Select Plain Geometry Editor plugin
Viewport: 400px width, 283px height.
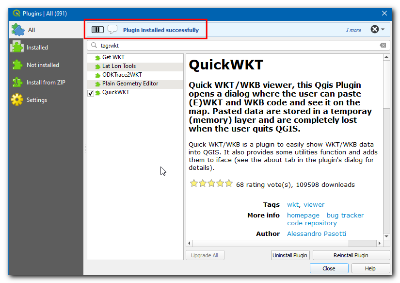[x=130, y=83]
